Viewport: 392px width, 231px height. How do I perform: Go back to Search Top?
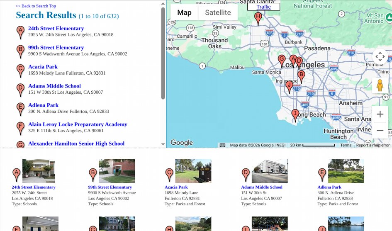point(36,6)
